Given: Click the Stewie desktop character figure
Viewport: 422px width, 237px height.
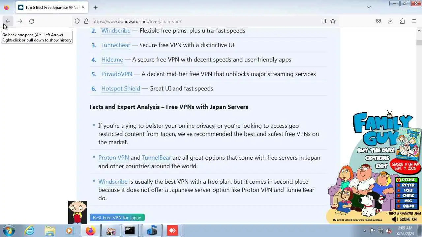Looking at the screenshot, I should (77, 212).
